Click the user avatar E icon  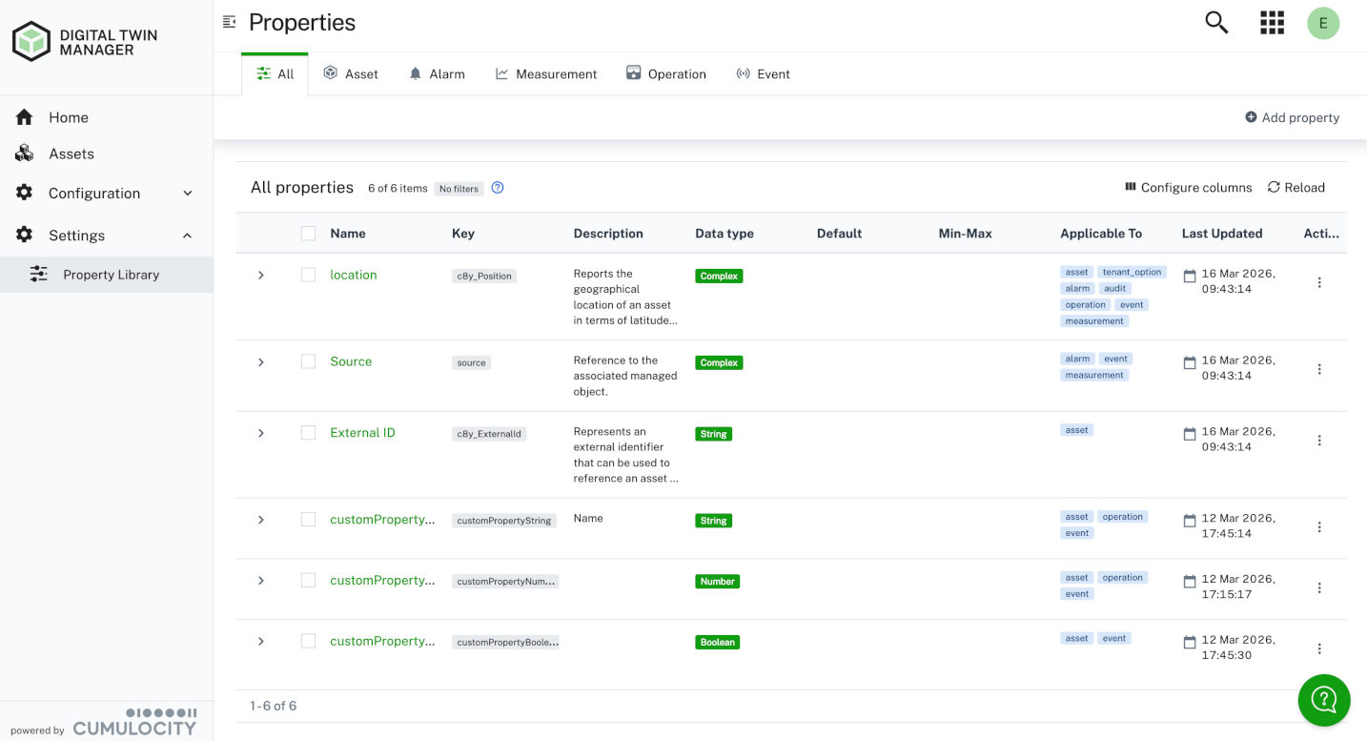coord(1323,24)
